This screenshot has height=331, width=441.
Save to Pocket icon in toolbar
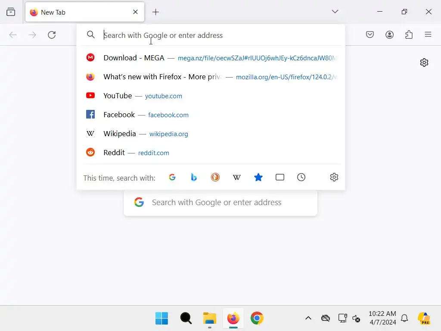point(370,34)
